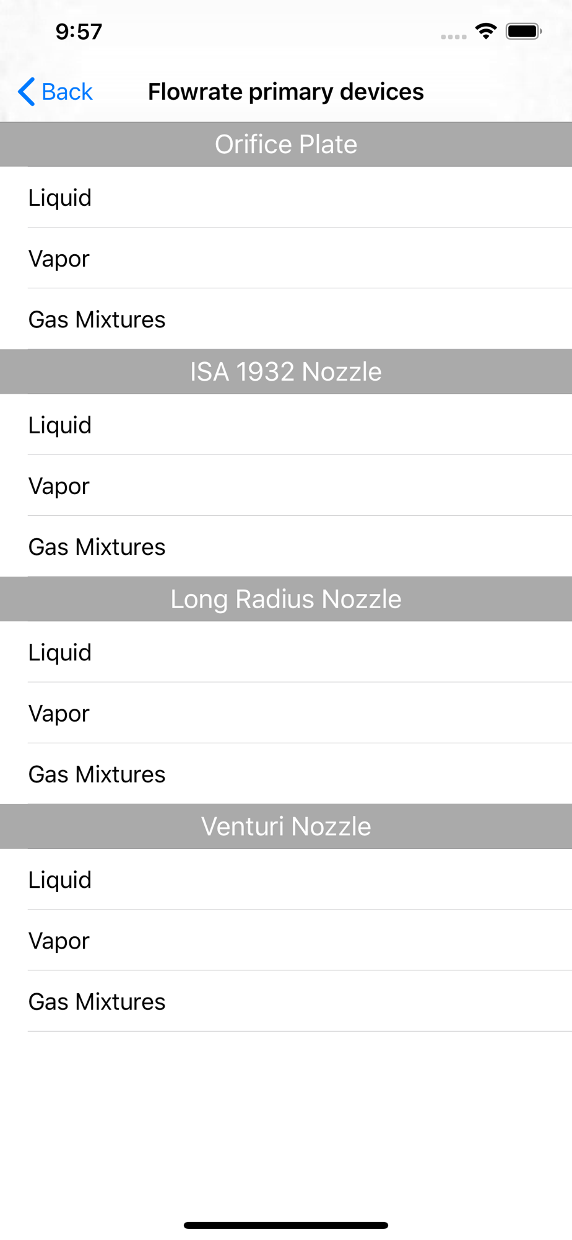
Task: Tap the home indicator bar
Action: coord(286,1225)
